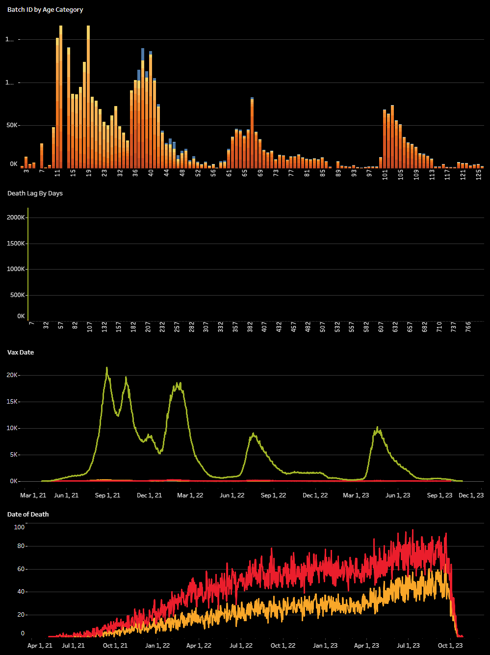
Task: Click 'Oct 1, 21' on Date of Death axis
Action: coord(115,646)
